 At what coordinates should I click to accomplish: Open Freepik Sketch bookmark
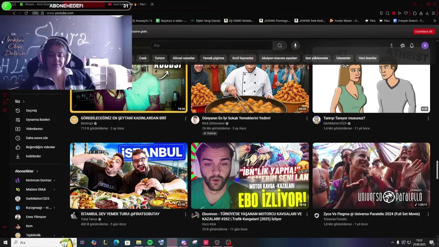(409, 21)
